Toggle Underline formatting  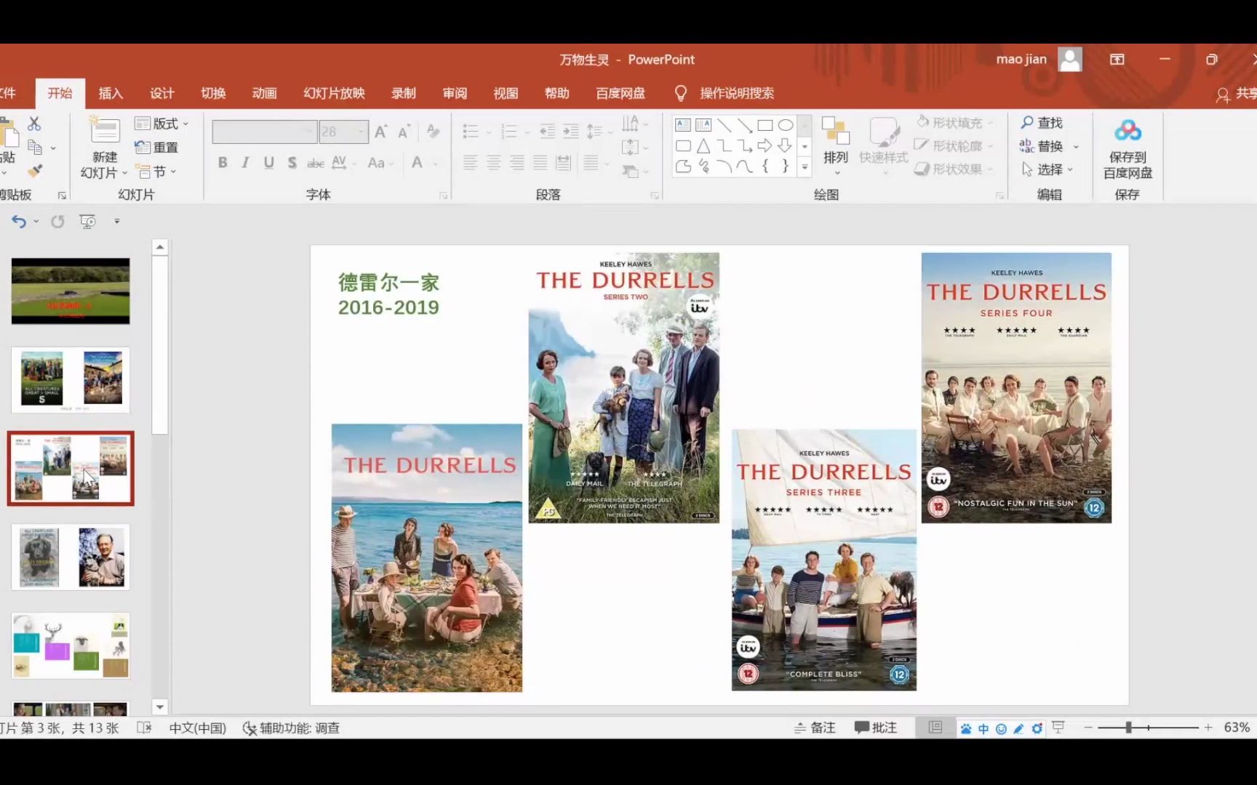click(x=269, y=163)
